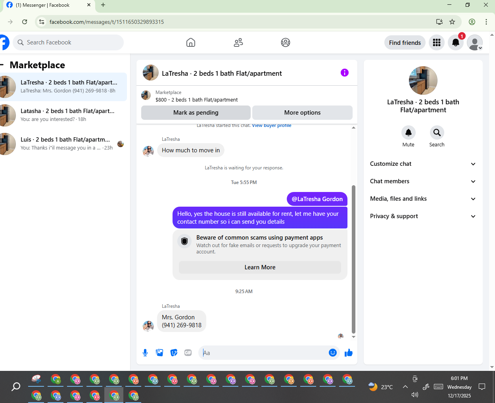Install app icon in address bar
Viewport: 495px width, 403px height.
pos(439,22)
